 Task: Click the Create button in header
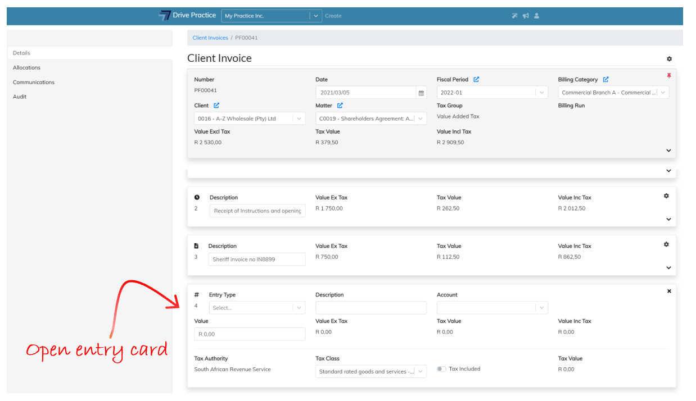[x=333, y=16]
